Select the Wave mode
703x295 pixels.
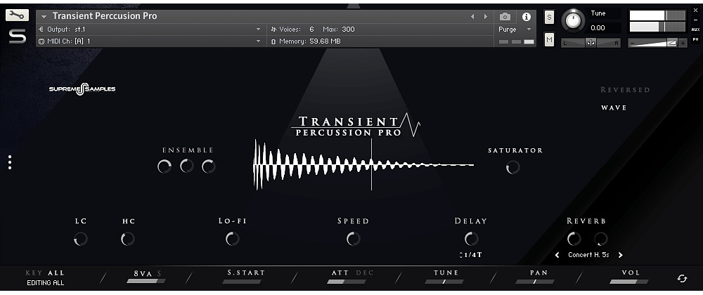(x=614, y=107)
